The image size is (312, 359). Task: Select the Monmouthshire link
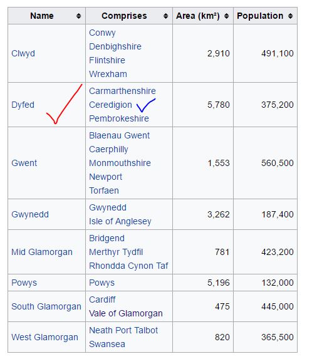120,163
